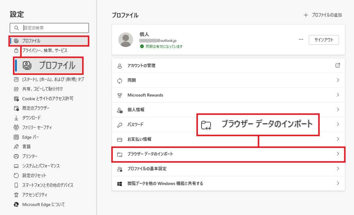The image size is (354, 215).
Task: Click the search magnifier icon in settings
Action: (16, 28)
